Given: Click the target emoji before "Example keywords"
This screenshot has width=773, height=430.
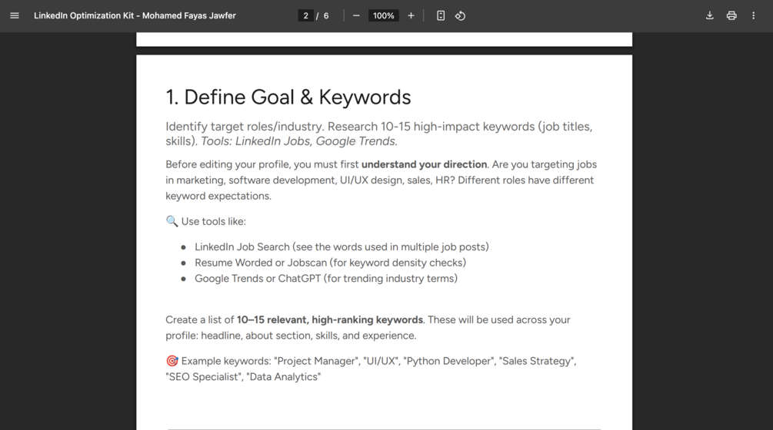Looking at the screenshot, I should [x=172, y=361].
